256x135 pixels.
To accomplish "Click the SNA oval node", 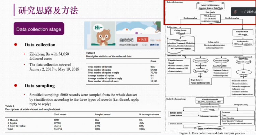I will click(243, 72).
